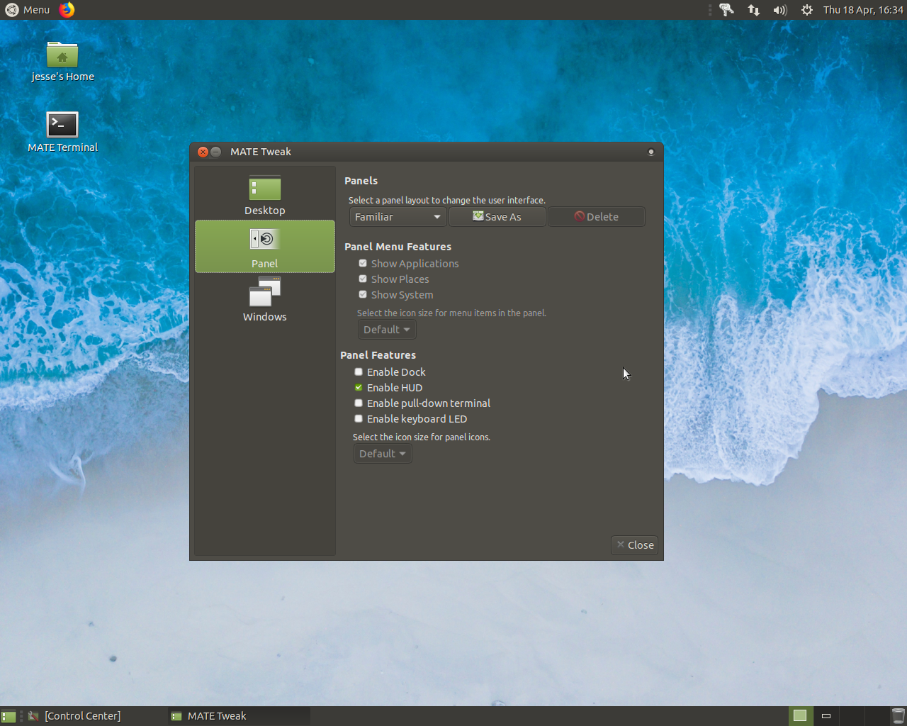The width and height of the screenshot is (907, 726).
Task: Click the show desktop button in bottom panel
Action: point(9,716)
